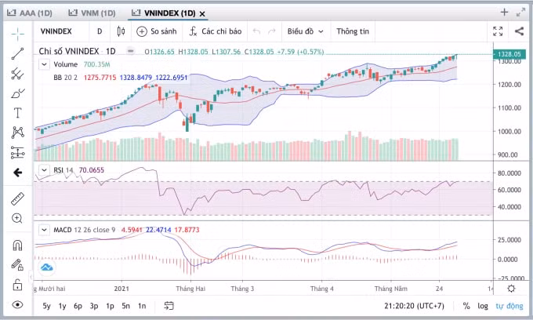Image resolution: width=533 pixels, height=320 pixels.
Task: Select the Text annotation tool
Action: (17, 113)
